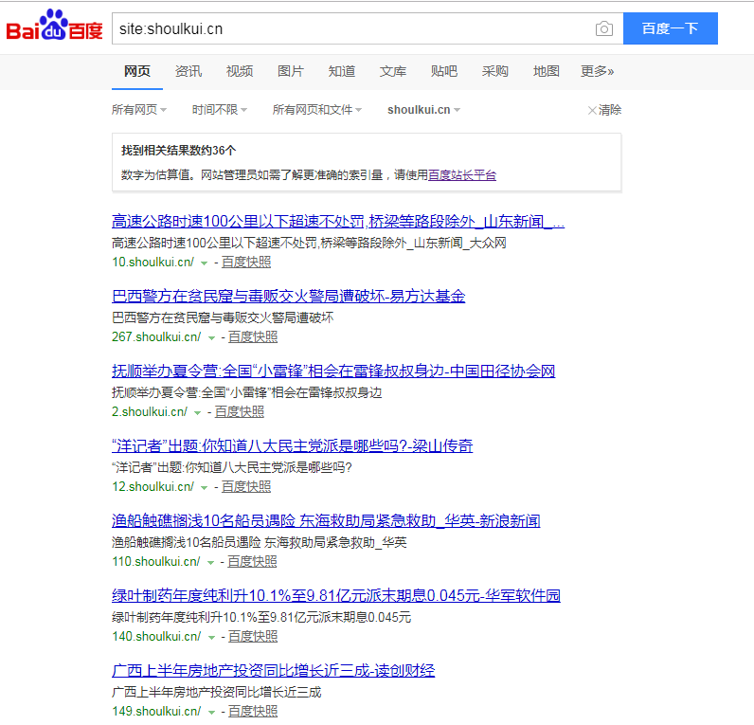Expand the 更多» tab menu
This screenshot has height=725, width=754.
[x=598, y=72]
